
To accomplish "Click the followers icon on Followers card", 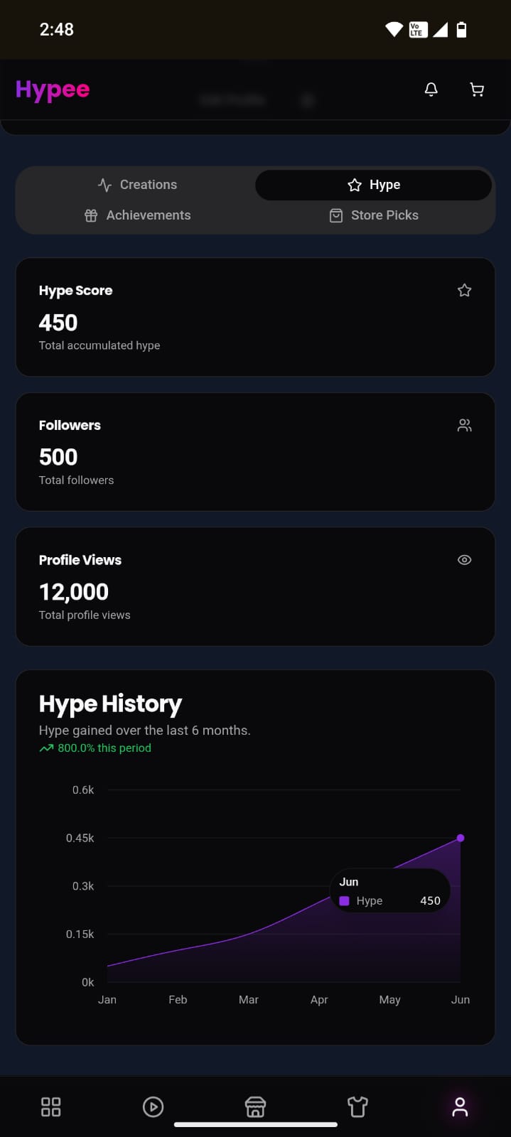I will (x=464, y=425).
